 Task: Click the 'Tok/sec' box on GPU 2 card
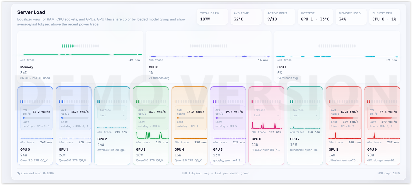[x=112, y=113]
